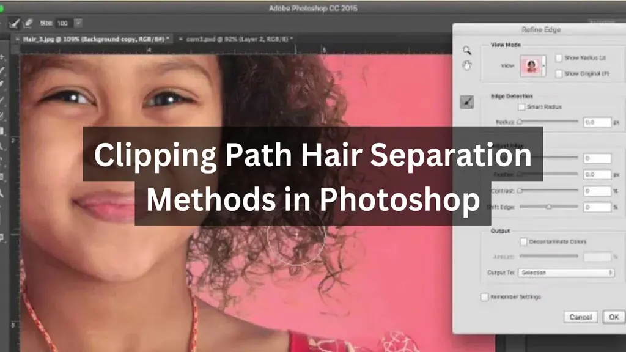Select Zoom tool in Refine Edge dialog
Screen dimensions: 626x352
(x=466, y=50)
